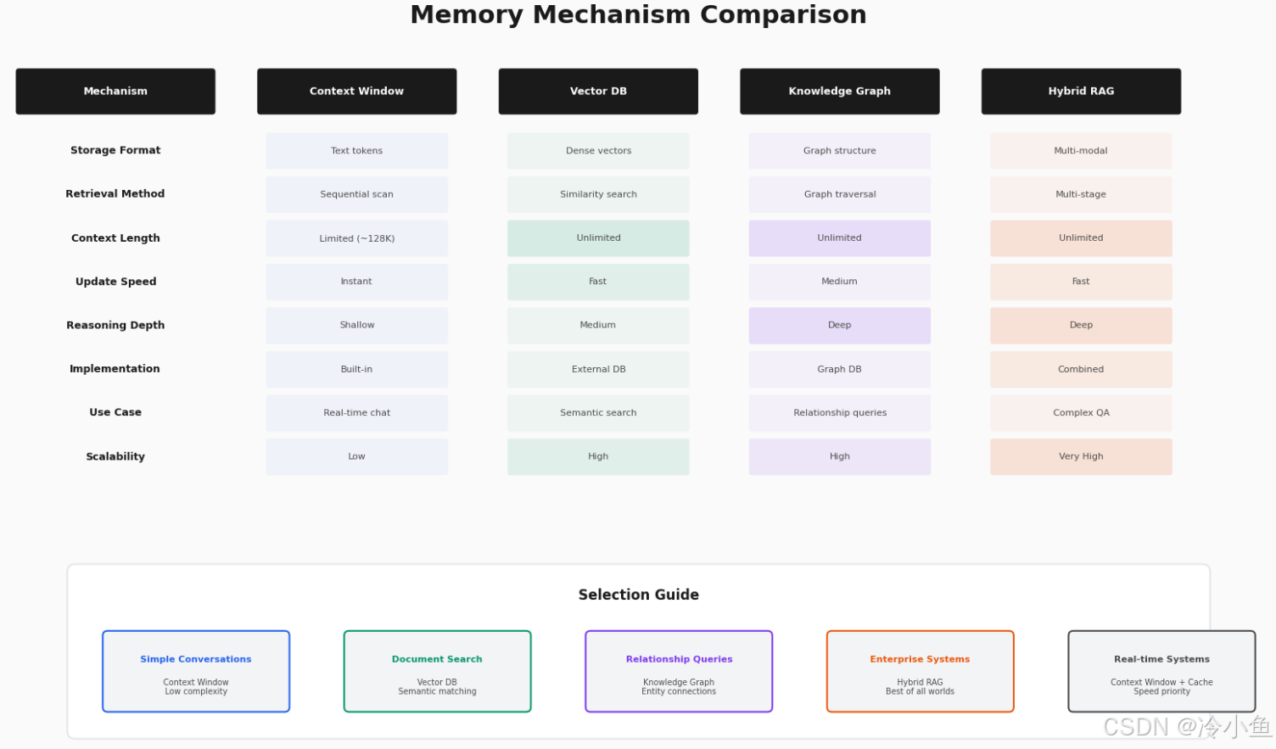Open the Document Search guide card
The height and width of the screenshot is (749, 1276).
(x=438, y=671)
